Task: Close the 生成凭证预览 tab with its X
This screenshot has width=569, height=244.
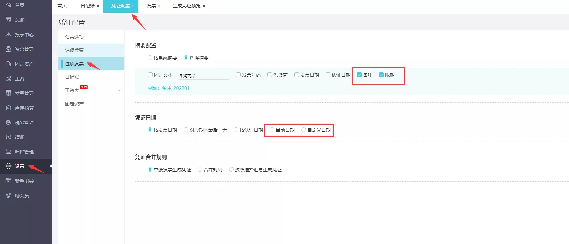Action: click(204, 6)
